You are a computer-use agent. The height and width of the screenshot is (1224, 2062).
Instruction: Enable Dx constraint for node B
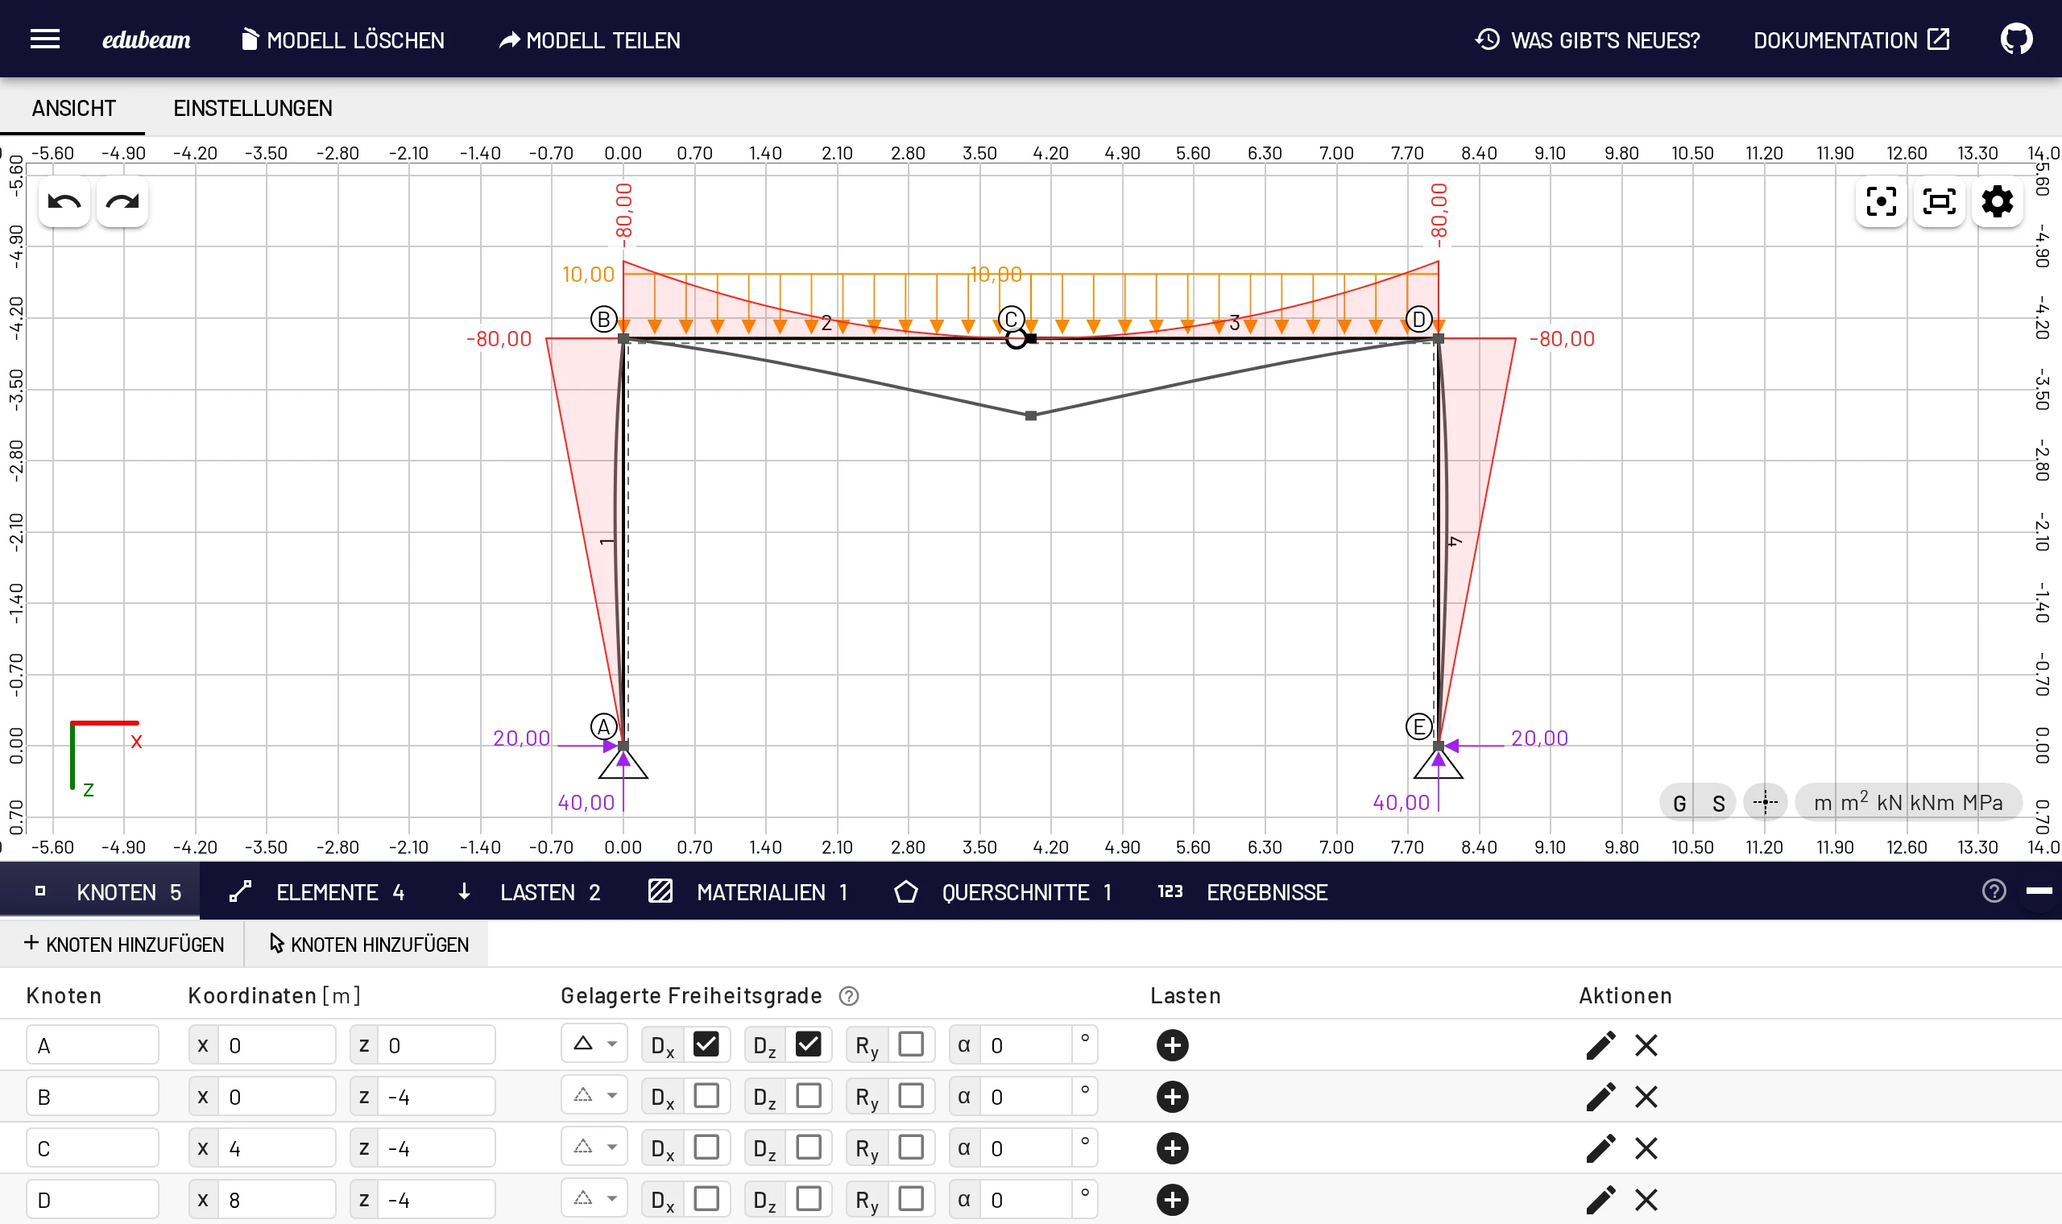[706, 1096]
